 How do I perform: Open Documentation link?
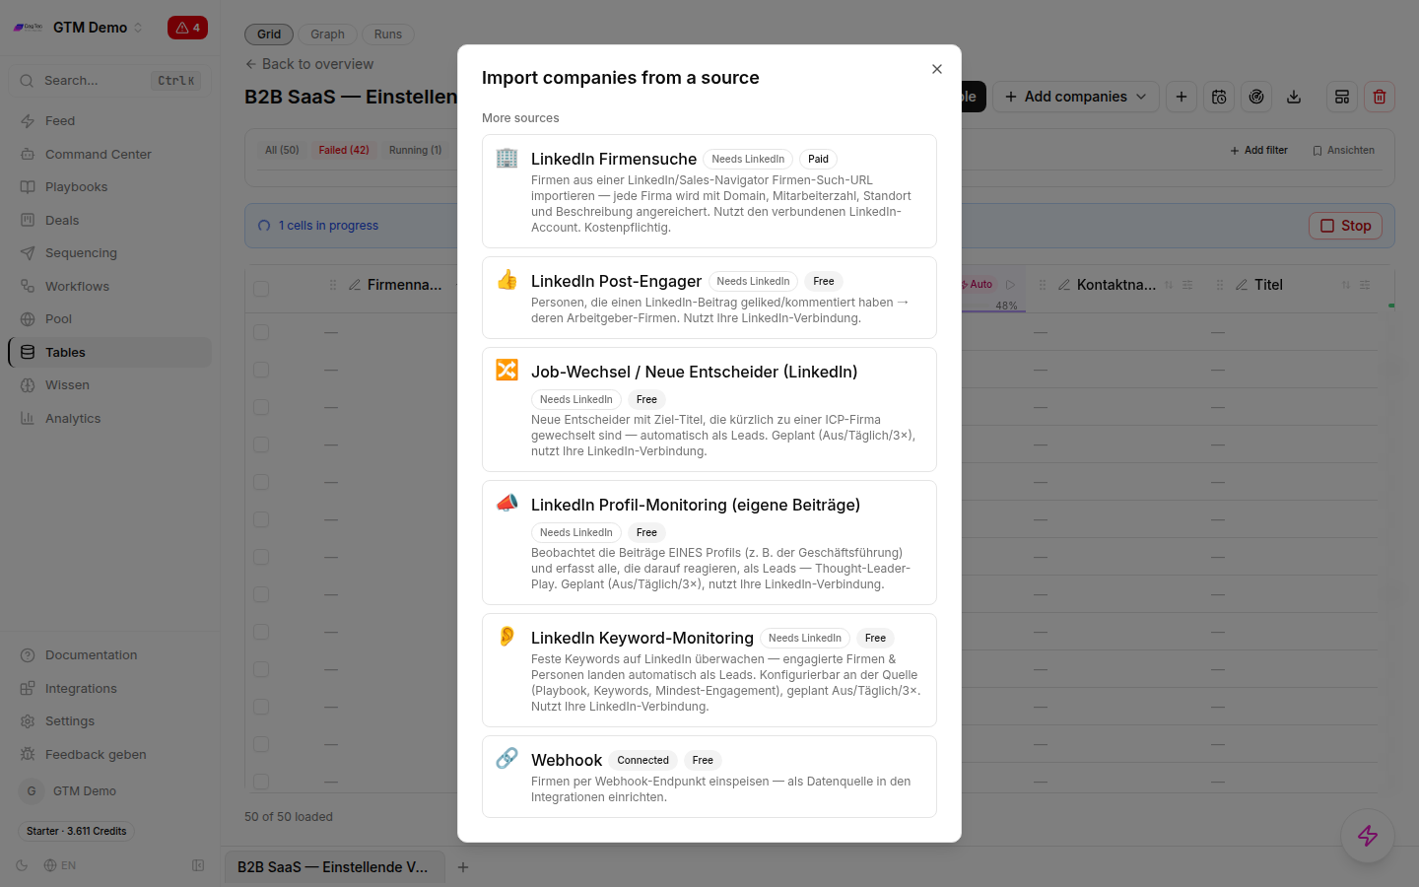(109, 655)
